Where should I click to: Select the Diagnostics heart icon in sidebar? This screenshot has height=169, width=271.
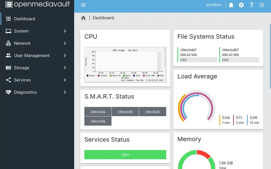click(x=8, y=92)
